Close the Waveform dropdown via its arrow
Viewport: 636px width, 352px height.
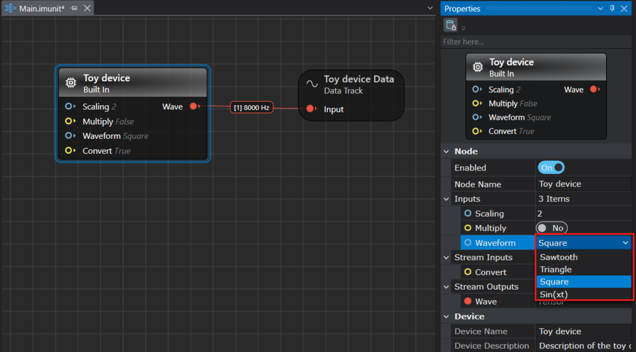625,243
